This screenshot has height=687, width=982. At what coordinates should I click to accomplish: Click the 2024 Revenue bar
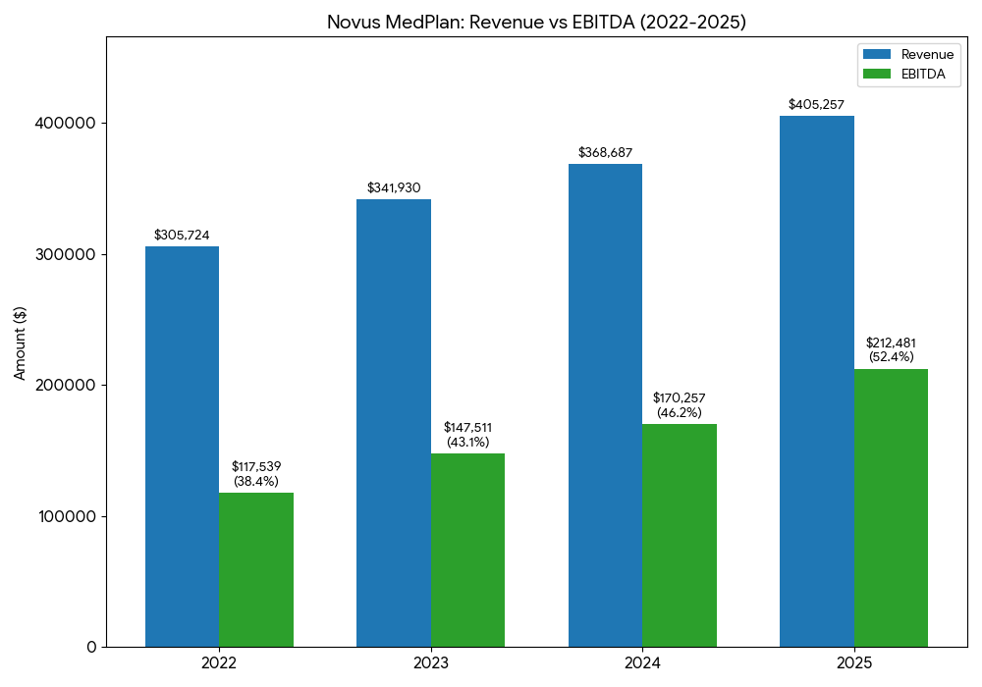tap(605, 405)
